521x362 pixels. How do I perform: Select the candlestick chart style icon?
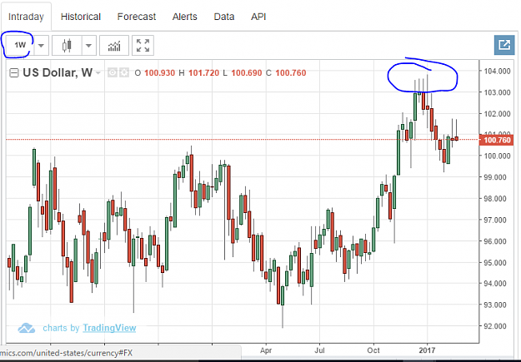(67, 45)
